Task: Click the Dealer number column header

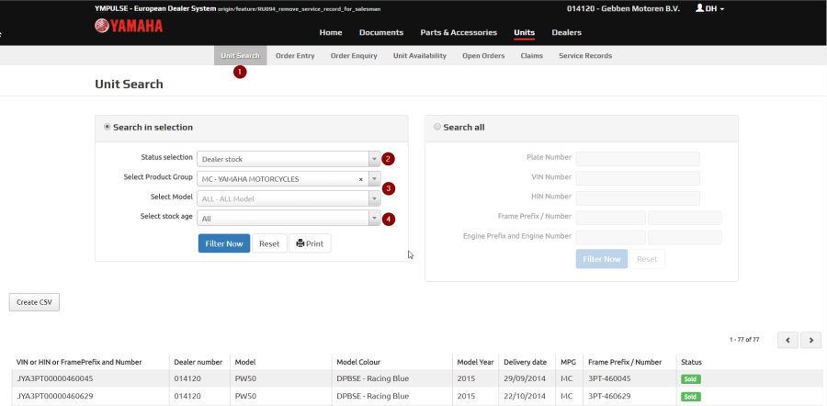Action: click(198, 362)
